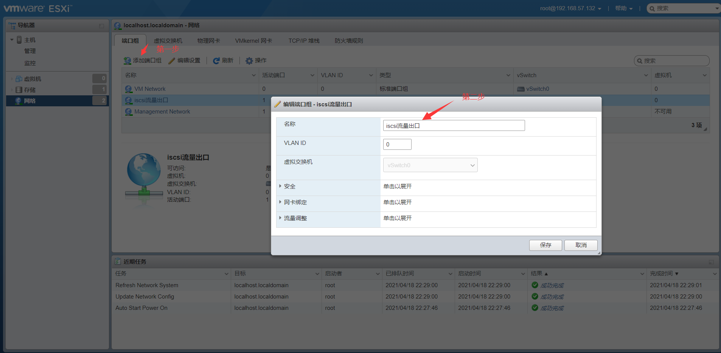This screenshot has width=721, height=353.
Task: Click the 刷新 refresh icon
Action: [216, 60]
